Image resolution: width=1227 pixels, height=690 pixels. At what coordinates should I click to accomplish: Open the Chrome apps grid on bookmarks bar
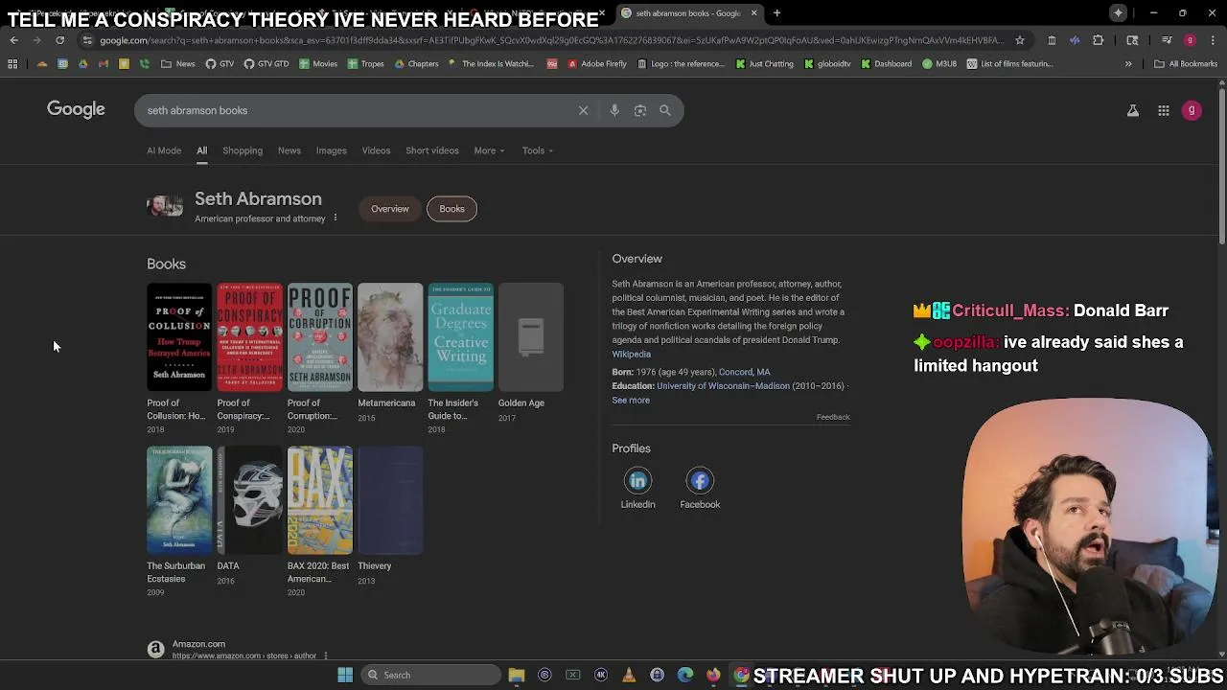(12, 64)
